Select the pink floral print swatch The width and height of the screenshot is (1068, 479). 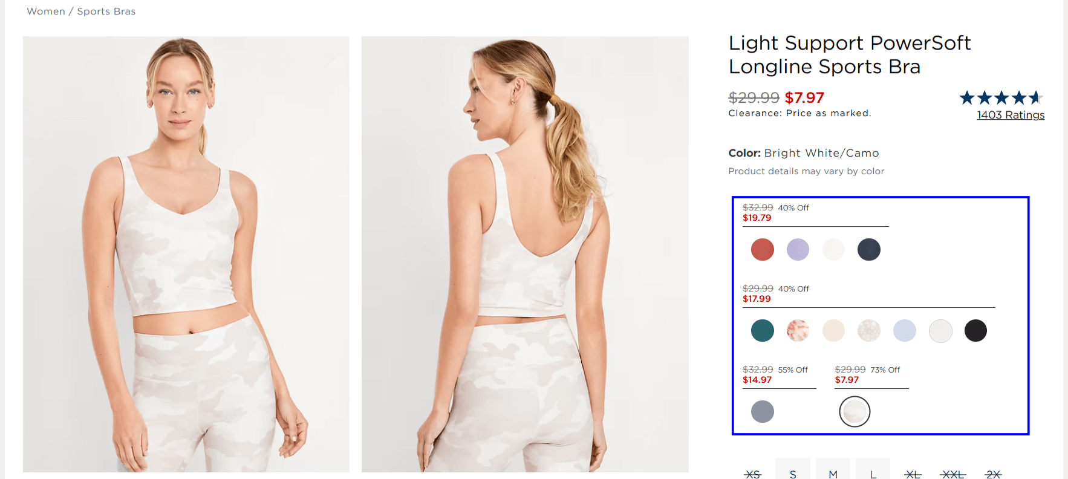pos(798,330)
